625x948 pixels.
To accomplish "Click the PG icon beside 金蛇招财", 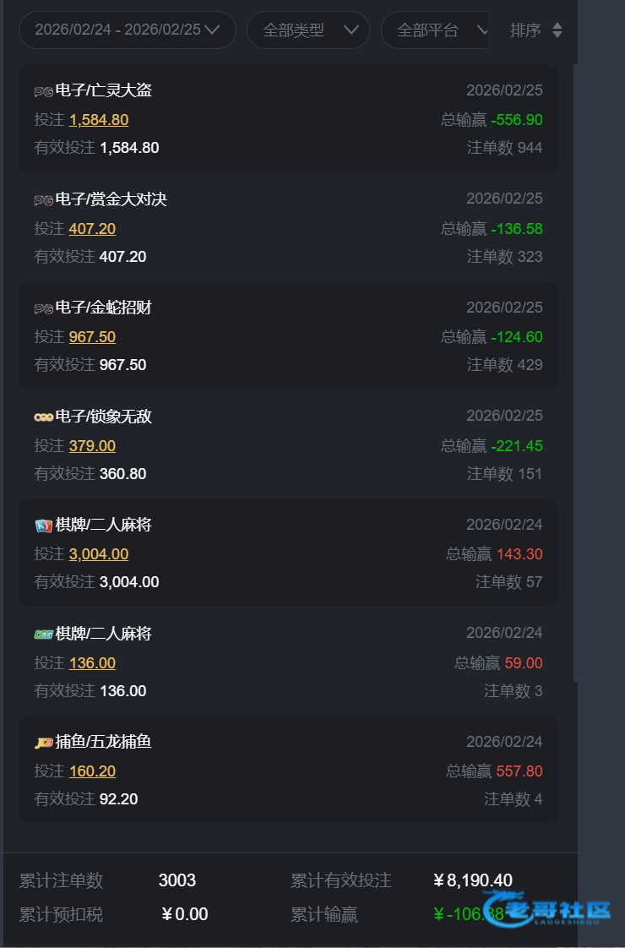I will [43, 308].
